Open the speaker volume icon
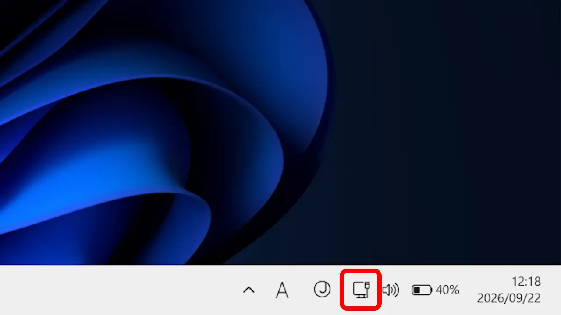Screen dimensions: 561x315 tap(391, 290)
